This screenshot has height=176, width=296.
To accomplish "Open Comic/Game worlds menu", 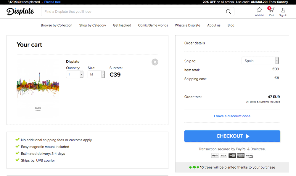I will click(x=153, y=25).
